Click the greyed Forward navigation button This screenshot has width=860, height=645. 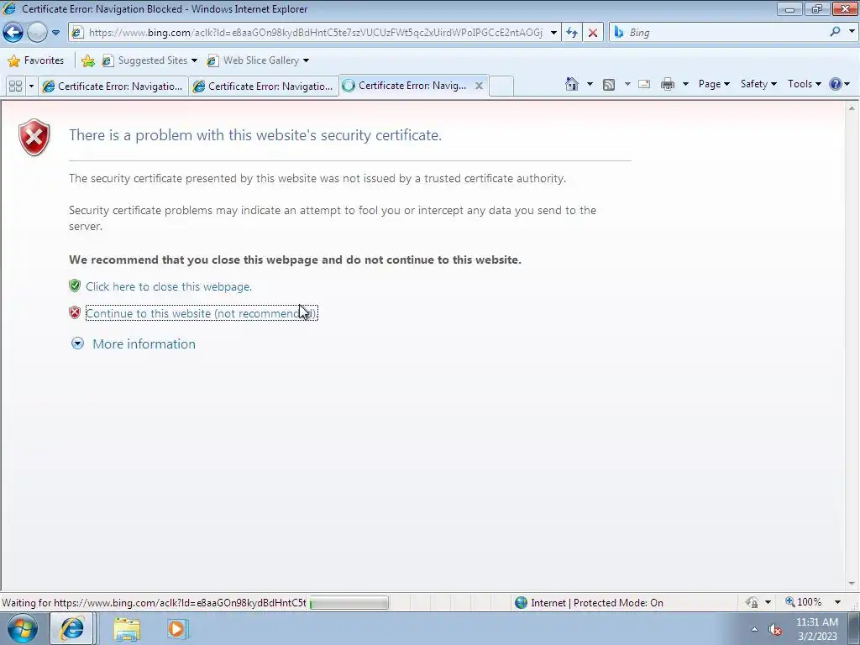tap(37, 33)
